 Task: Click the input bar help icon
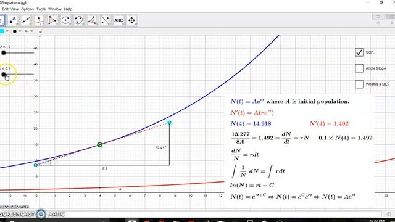pyautogui.click(x=388, y=214)
